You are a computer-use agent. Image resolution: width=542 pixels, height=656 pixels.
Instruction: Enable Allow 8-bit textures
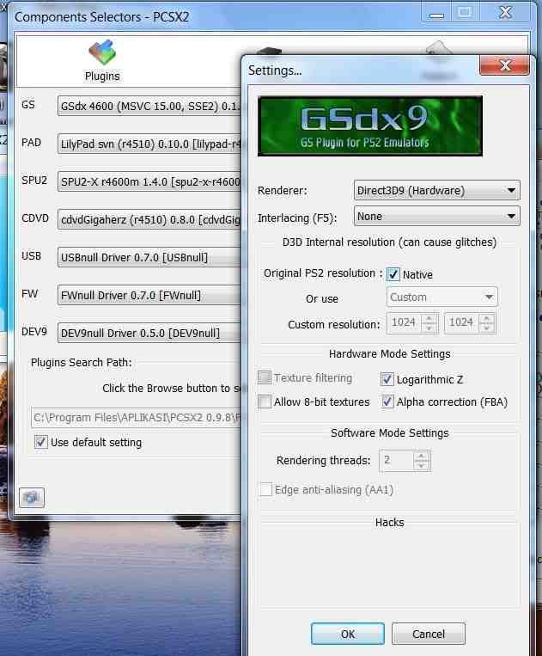265,402
